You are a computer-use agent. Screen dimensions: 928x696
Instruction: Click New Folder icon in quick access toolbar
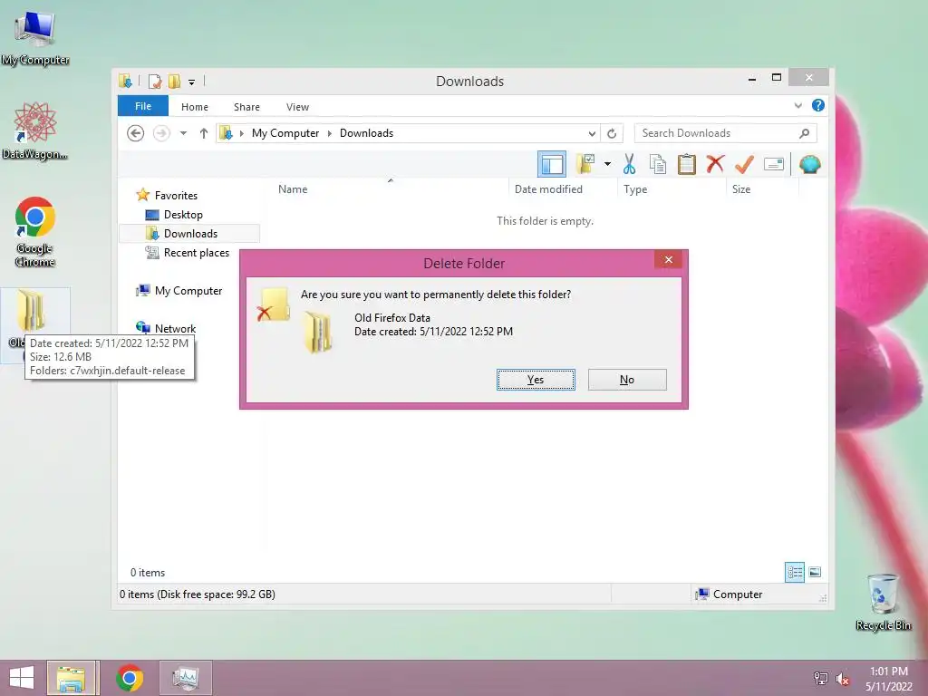pos(175,81)
